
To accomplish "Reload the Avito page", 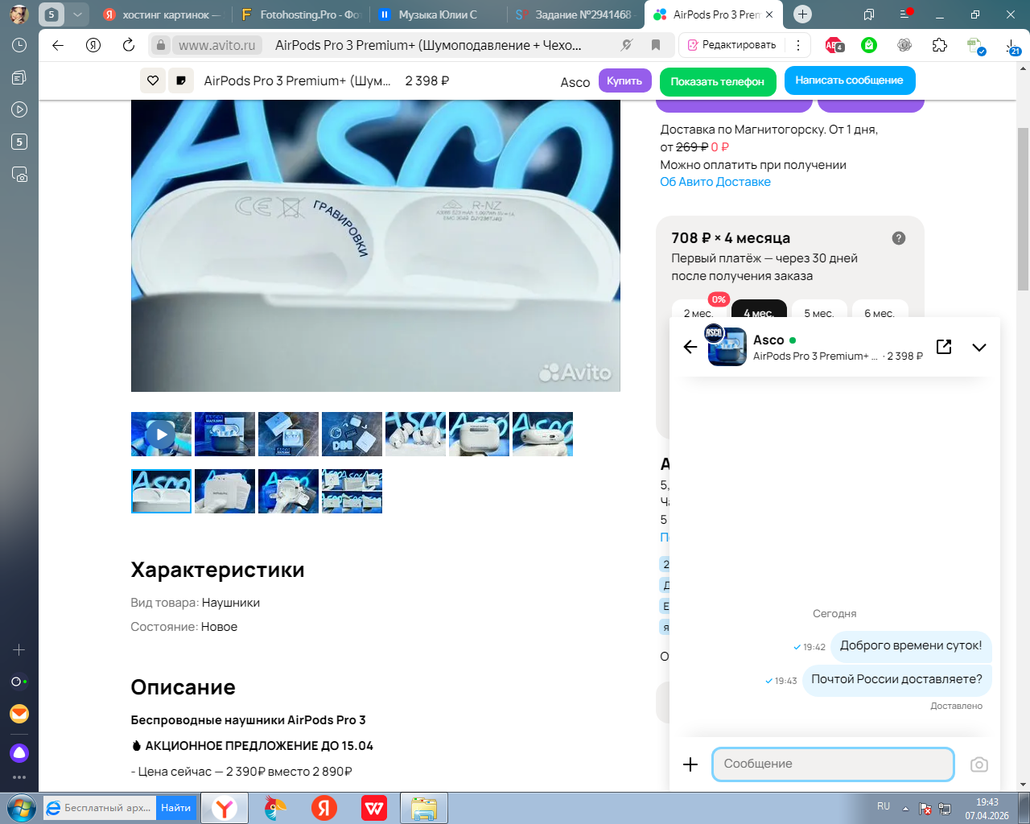I will point(129,45).
